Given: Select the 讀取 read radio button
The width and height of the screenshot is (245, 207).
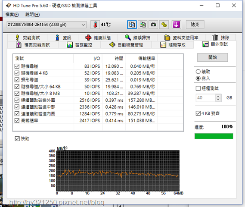Looking at the screenshot, I should click(x=198, y=72).
